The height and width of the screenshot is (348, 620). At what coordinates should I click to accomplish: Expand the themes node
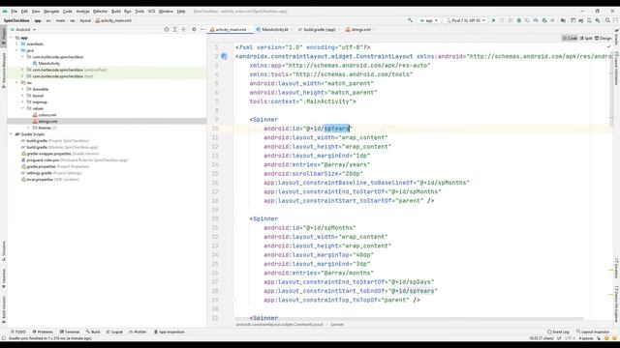click(28, 128)
